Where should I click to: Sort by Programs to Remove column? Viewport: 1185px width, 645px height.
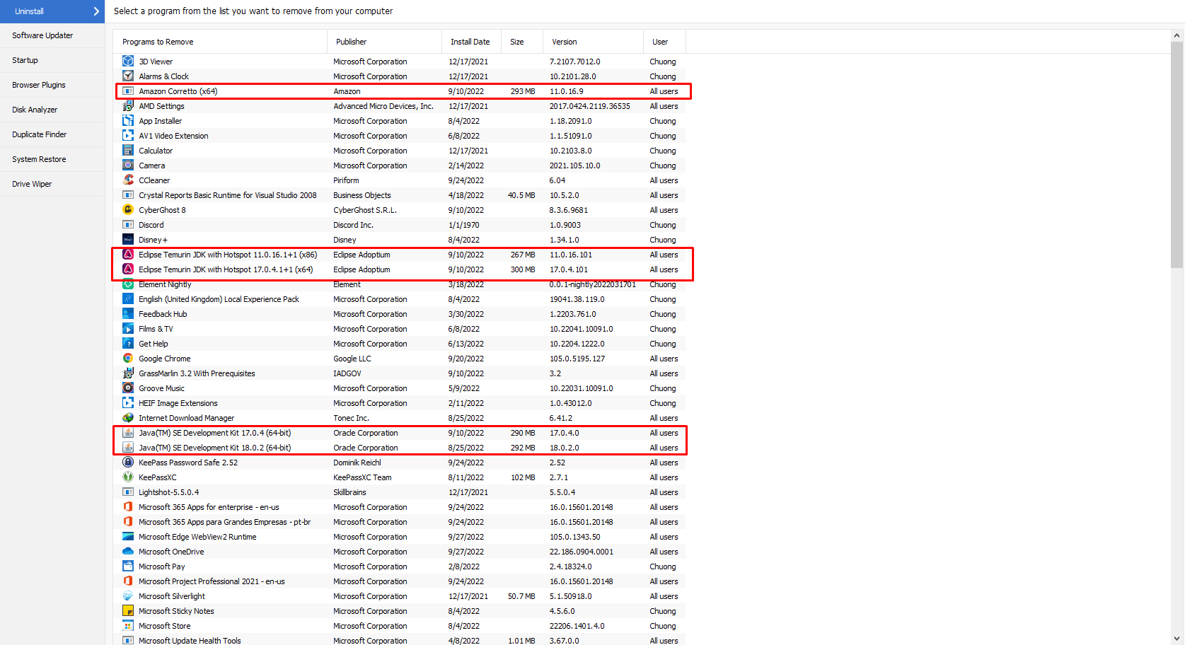220,42
